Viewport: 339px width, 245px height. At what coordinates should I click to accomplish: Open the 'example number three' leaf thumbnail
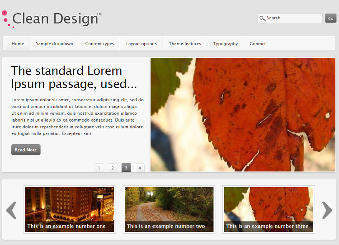pyautogui.click(x=268, y=209)
